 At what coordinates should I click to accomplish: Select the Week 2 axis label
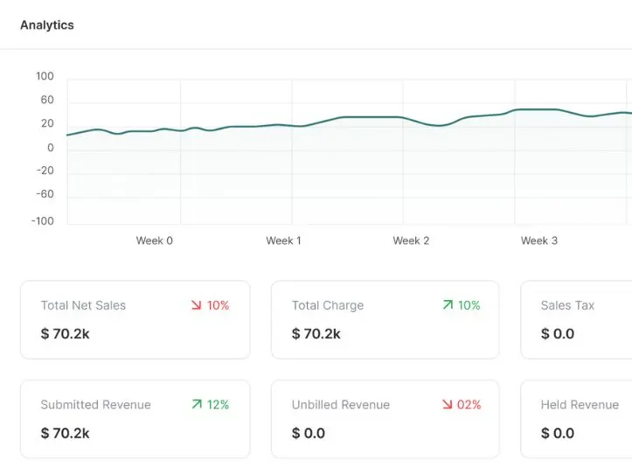coord(411,240)
